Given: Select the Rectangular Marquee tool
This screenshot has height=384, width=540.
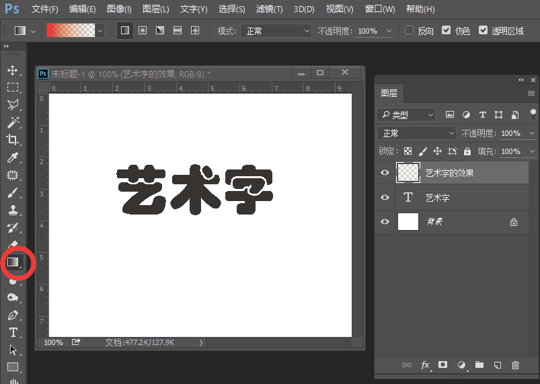Looking at the screenshot, I should click(13, 87).
